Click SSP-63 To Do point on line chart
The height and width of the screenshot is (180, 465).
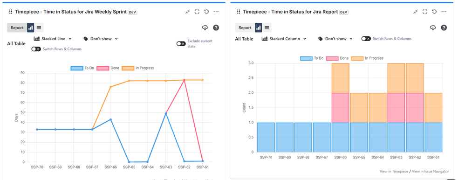point(166,113)
